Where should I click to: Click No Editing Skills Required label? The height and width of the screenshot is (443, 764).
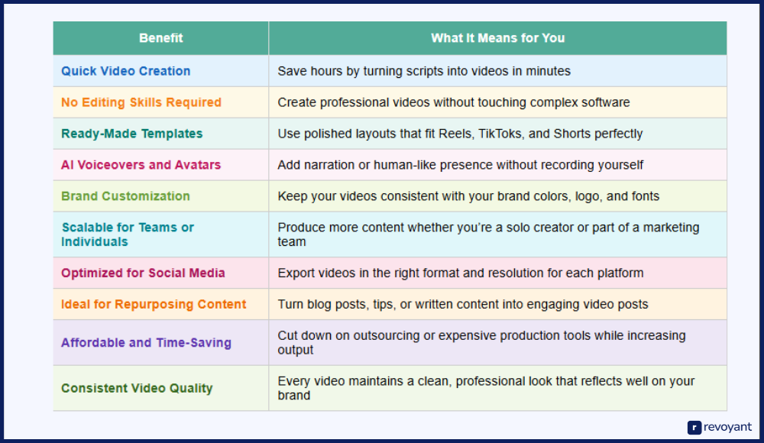tap(141, 102)
